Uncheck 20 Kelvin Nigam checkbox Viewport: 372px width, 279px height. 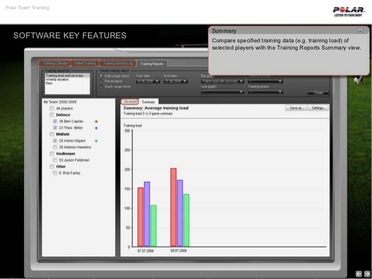tap(55, 141)
